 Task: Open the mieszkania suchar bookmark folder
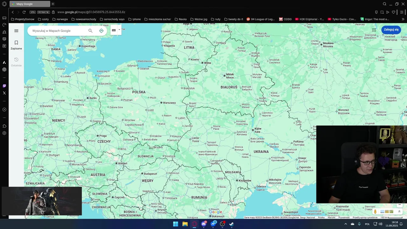coord(157,19)
